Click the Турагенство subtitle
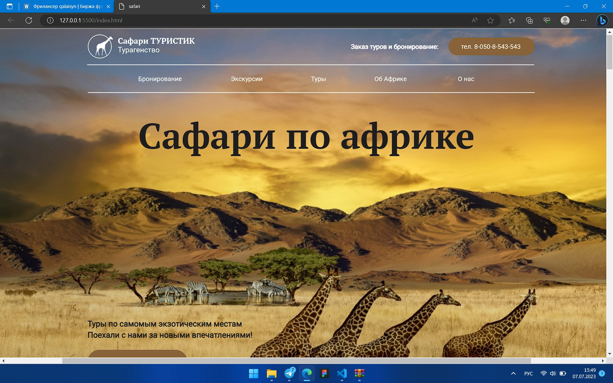613x383 pixels. tap(139, 50)
